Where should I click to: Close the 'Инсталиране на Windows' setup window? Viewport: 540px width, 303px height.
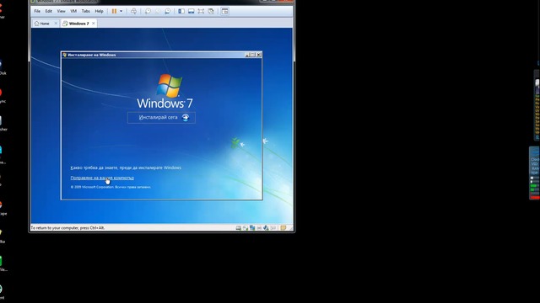click(259, 55)
